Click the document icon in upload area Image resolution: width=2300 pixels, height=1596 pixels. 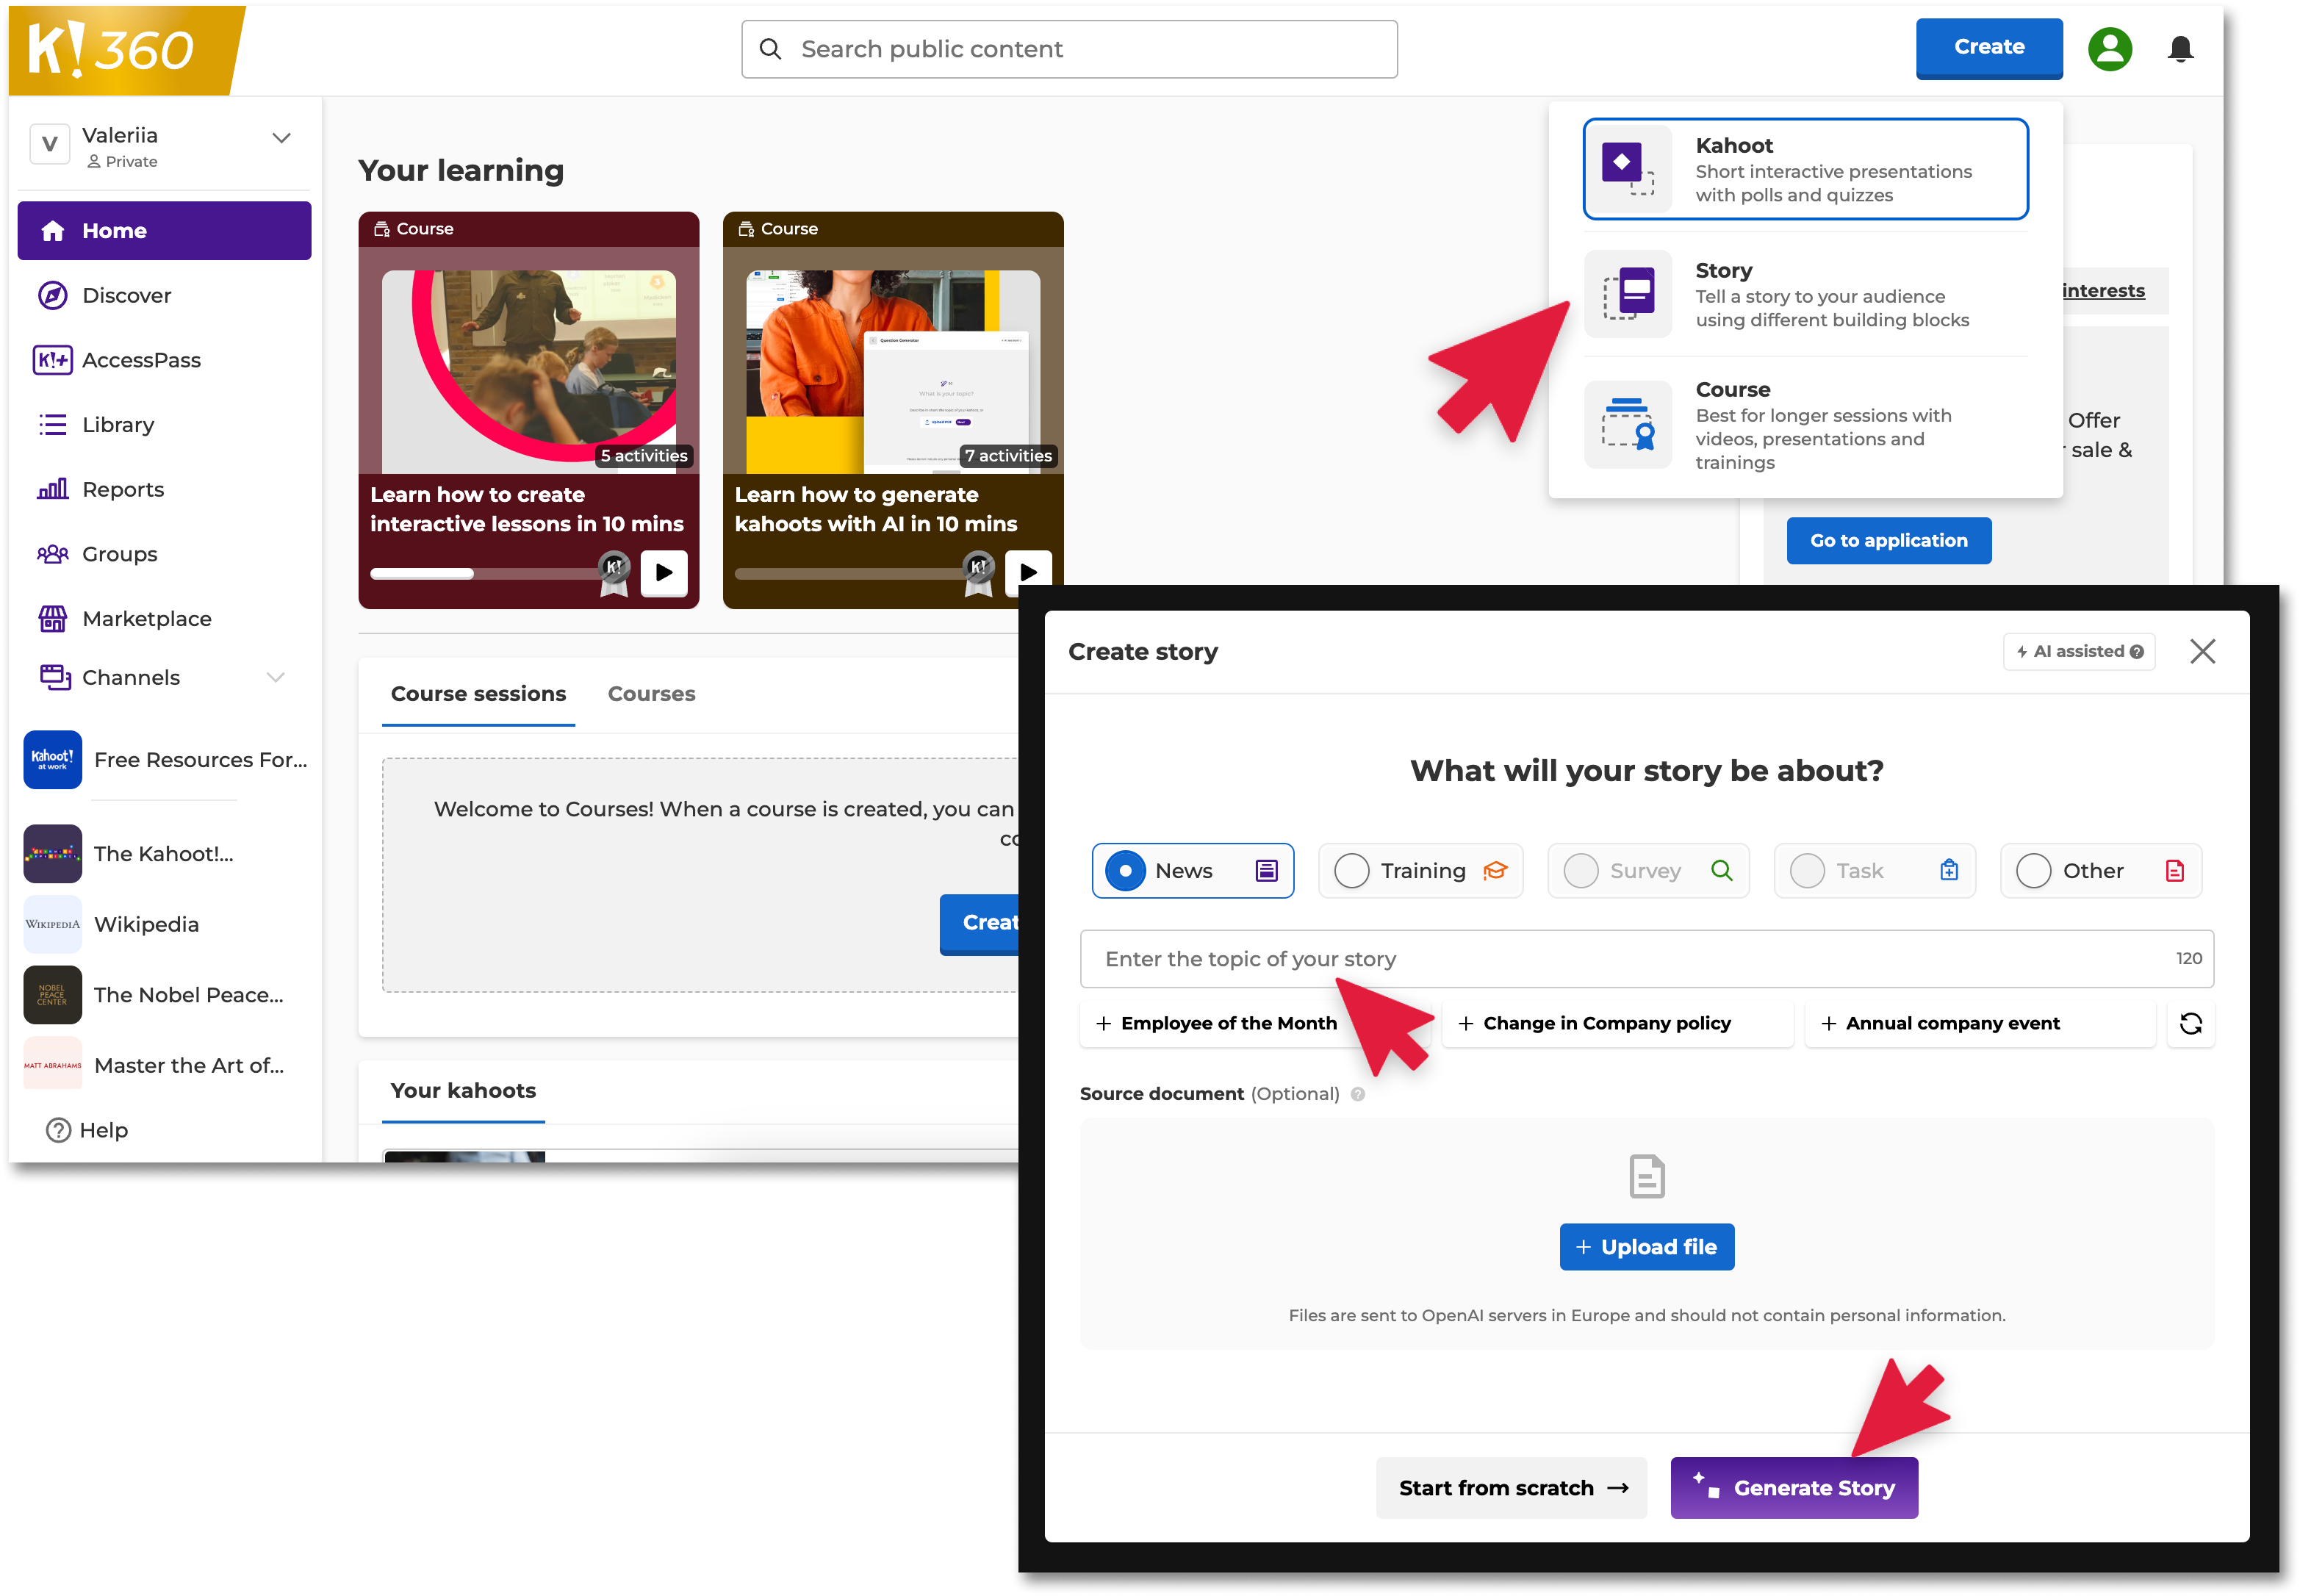coord(1646,1176)
